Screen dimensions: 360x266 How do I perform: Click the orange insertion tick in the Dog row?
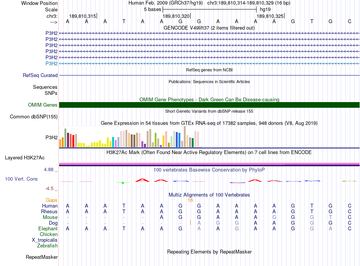pos(190,222)
